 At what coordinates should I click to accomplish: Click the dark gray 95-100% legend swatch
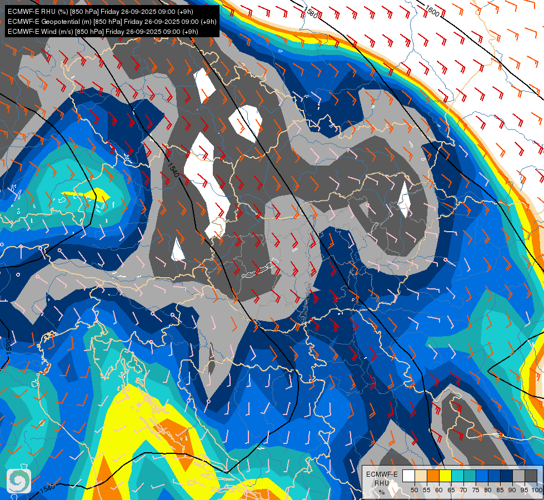click(x=531, y=476)
